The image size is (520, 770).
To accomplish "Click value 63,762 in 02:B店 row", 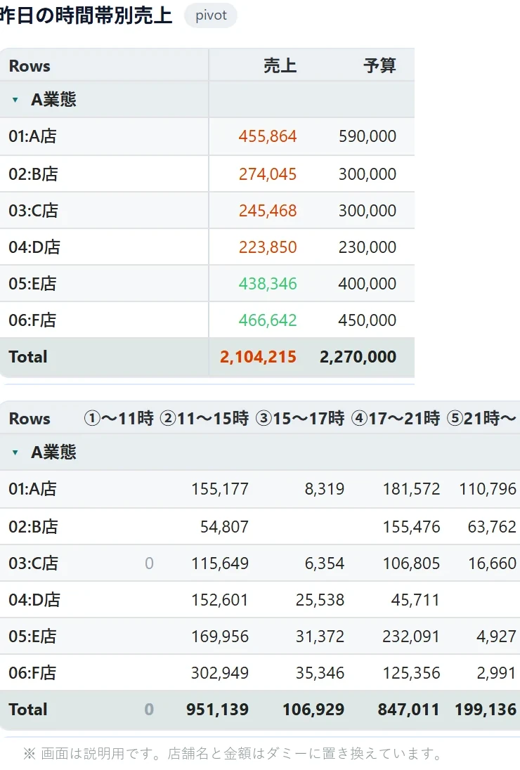I will click(492, 527).
